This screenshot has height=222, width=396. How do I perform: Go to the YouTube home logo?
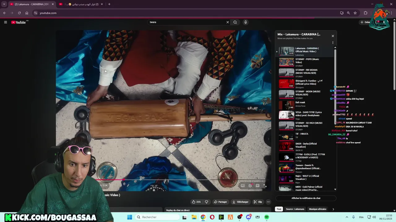click(19, 22)
